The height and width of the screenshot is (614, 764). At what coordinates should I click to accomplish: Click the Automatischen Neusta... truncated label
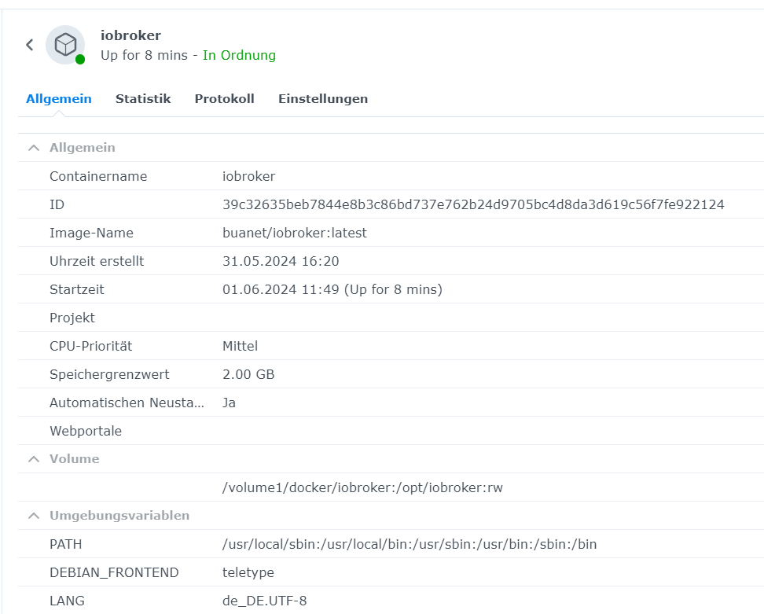tap(127, 403)
